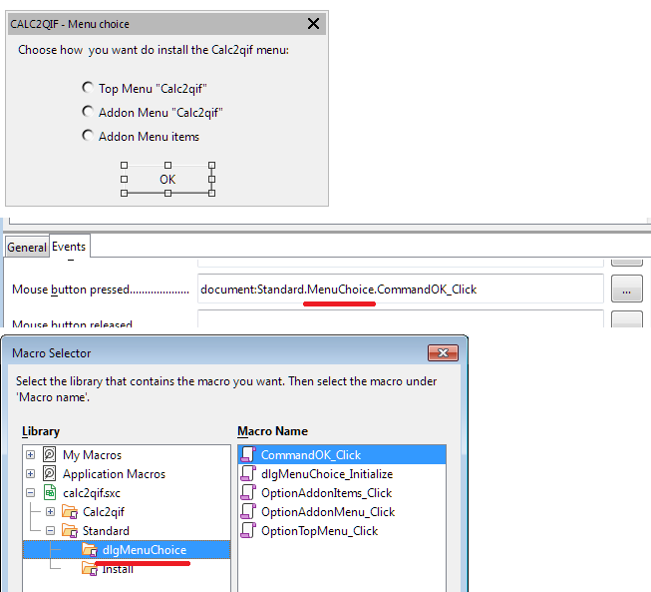The height and width of the screenshot is (592, 651).
Task: Select OptionTopMenu_Click macro name
Action: pos(342,531)
